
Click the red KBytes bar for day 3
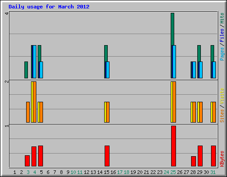click(x=27, y=161)
